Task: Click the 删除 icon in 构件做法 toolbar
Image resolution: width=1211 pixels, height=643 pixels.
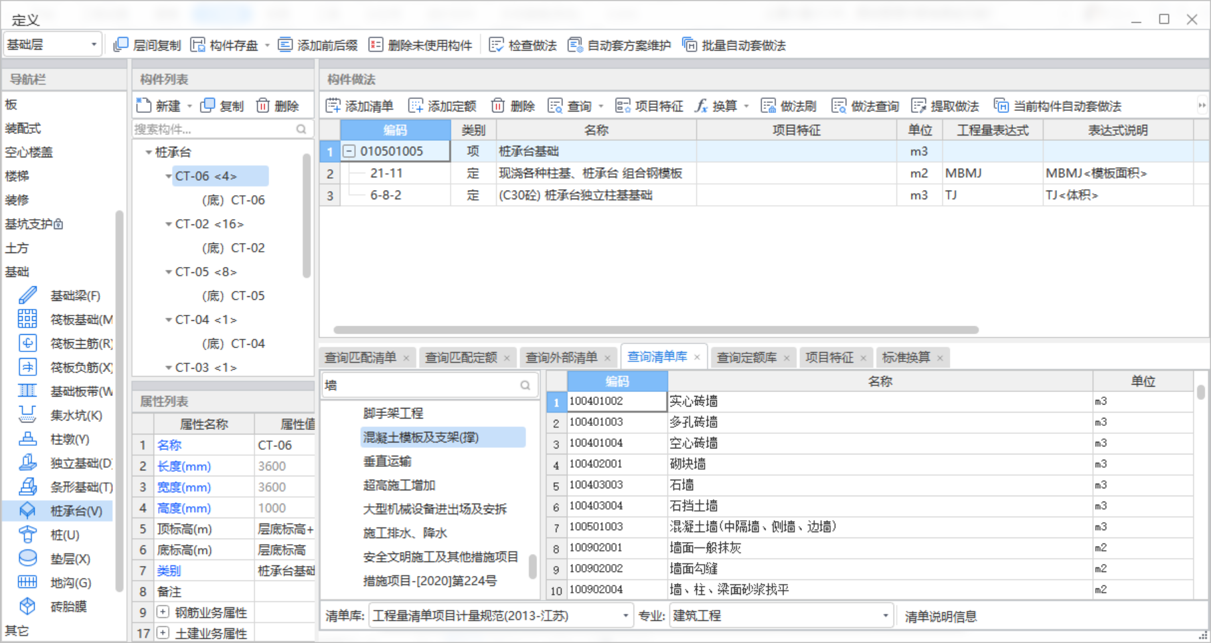Action: click(498, 105)
